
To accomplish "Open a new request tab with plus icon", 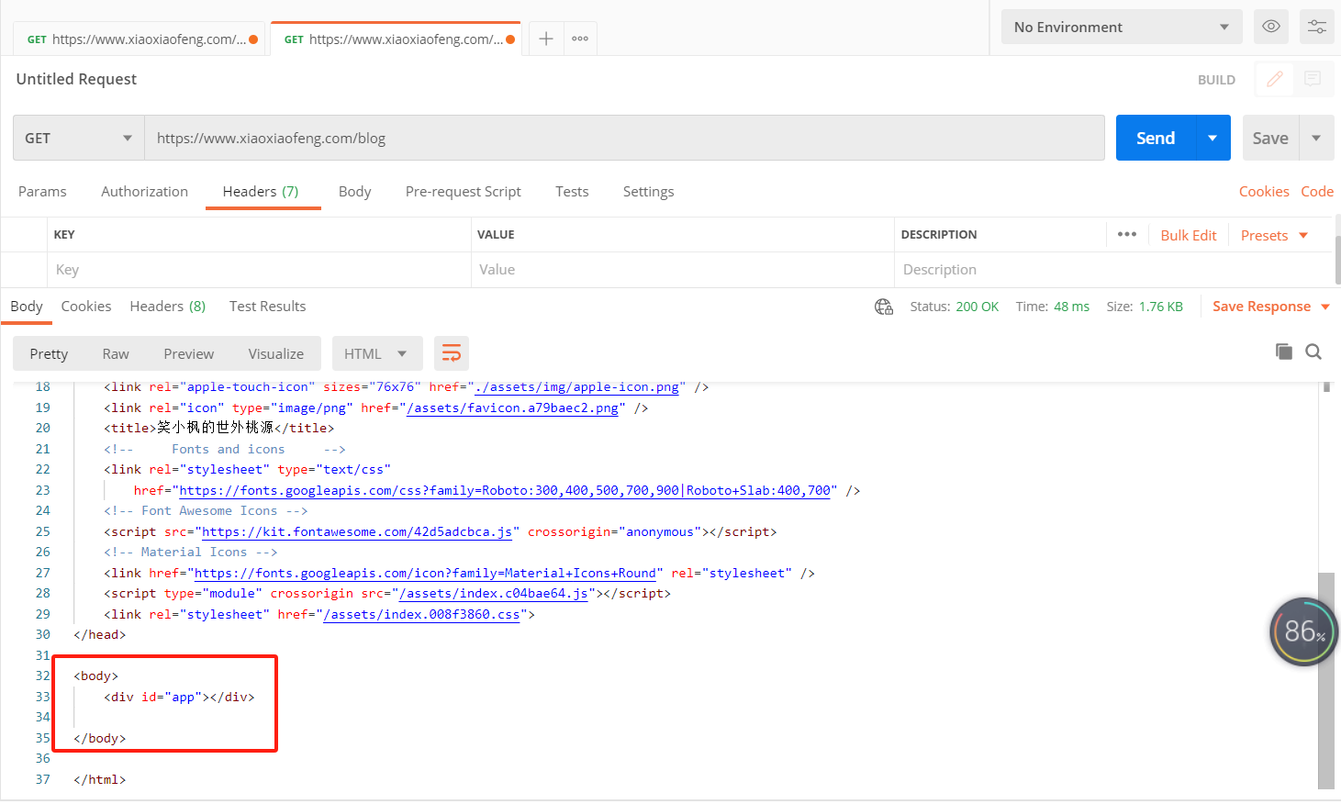I will pos(545,39).
